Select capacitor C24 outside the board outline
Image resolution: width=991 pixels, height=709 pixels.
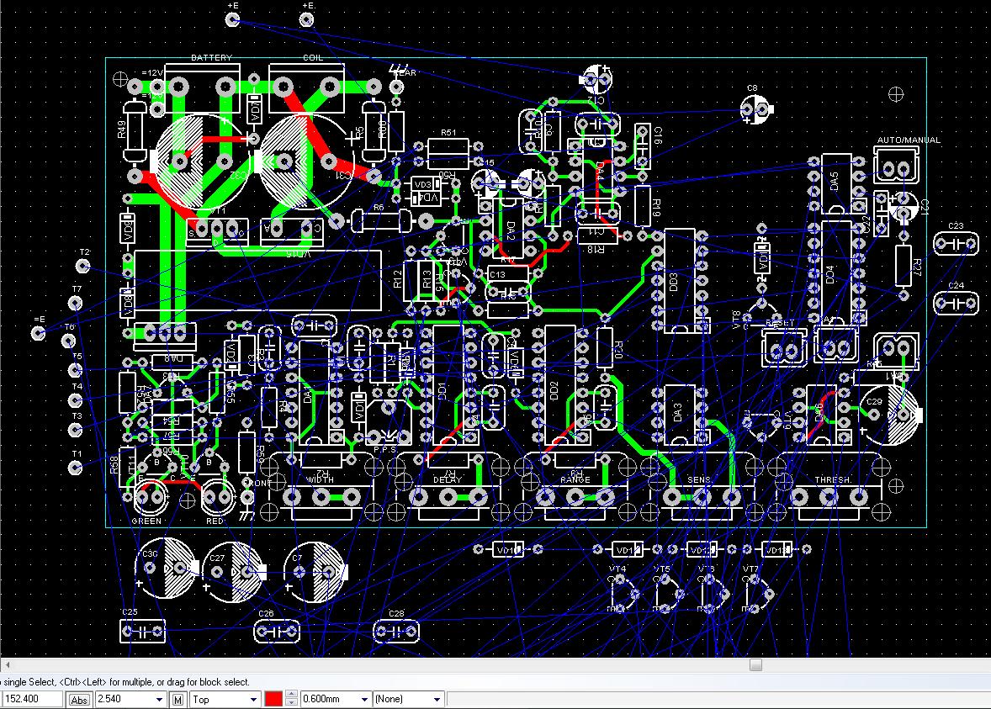point(956,304)
